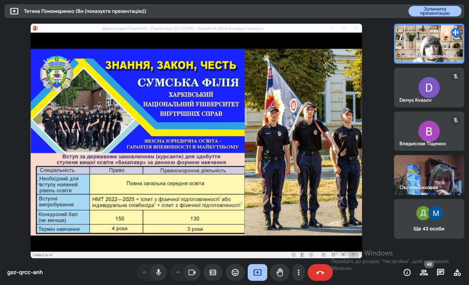The image size is (469, 285).
Task: Click the Зупинити презентацію button
Action: pos(435,11)
